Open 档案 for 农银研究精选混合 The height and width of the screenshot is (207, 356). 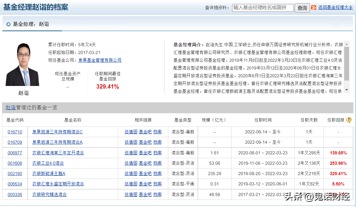(x=158, y=195)
